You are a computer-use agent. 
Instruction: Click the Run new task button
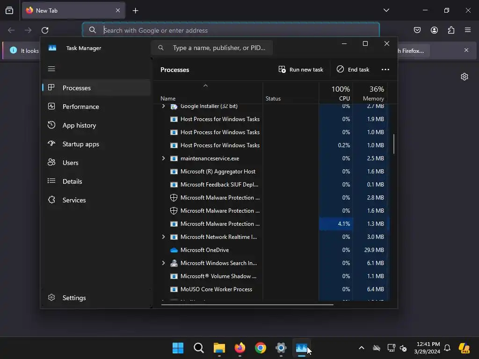(301, 70)
